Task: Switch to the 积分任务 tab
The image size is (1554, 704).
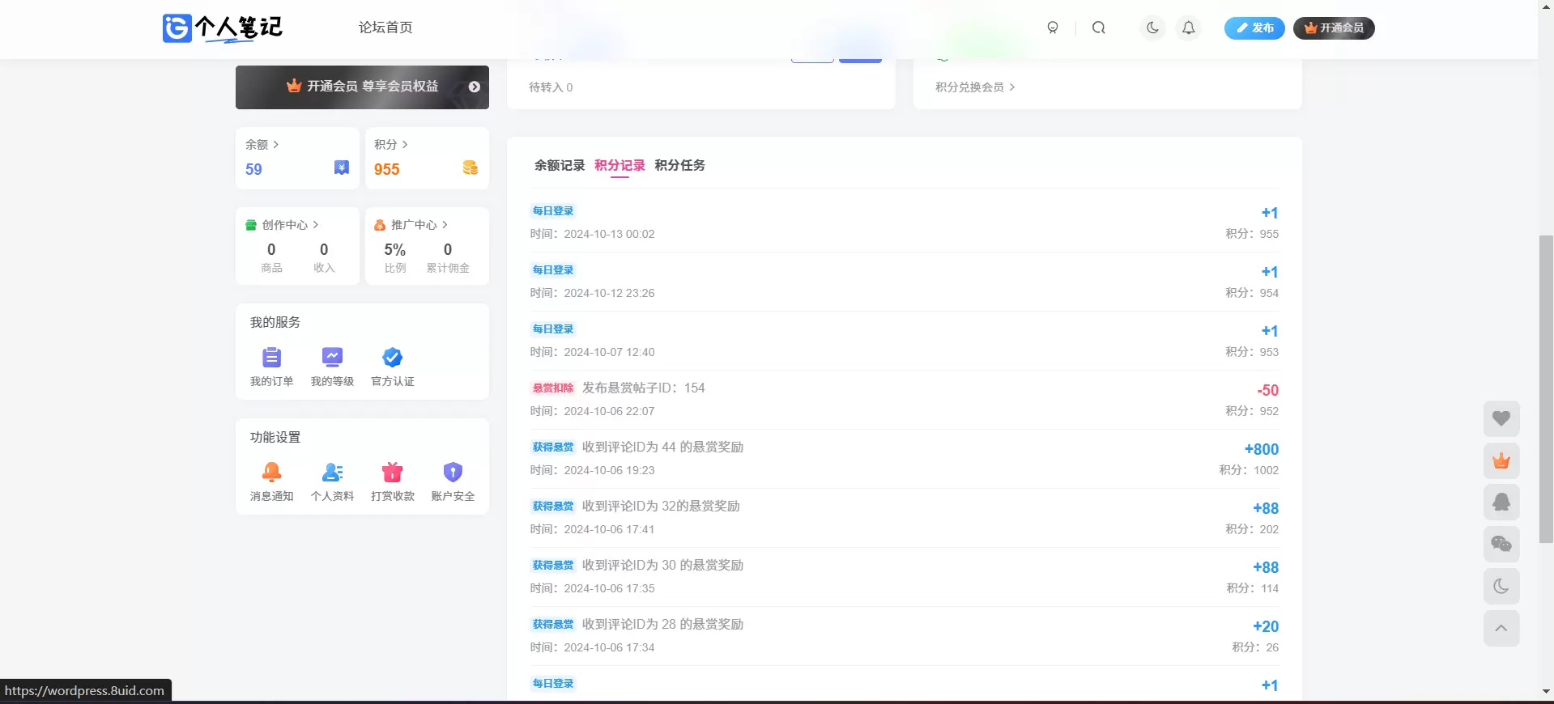Action: (x=679, y=165)
